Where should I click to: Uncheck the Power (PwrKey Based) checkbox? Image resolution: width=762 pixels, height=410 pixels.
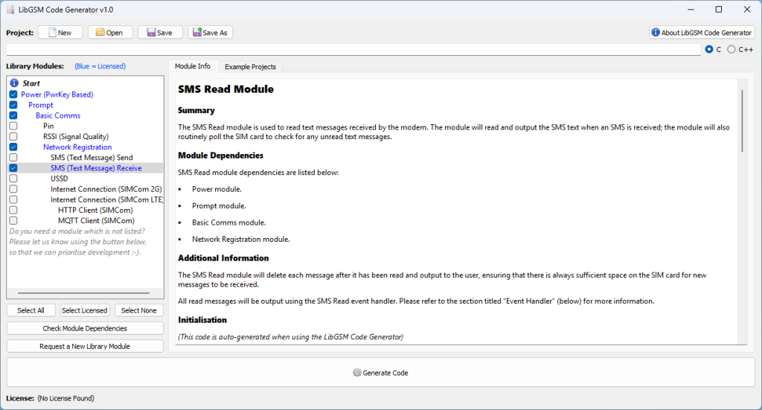(13, 95)
